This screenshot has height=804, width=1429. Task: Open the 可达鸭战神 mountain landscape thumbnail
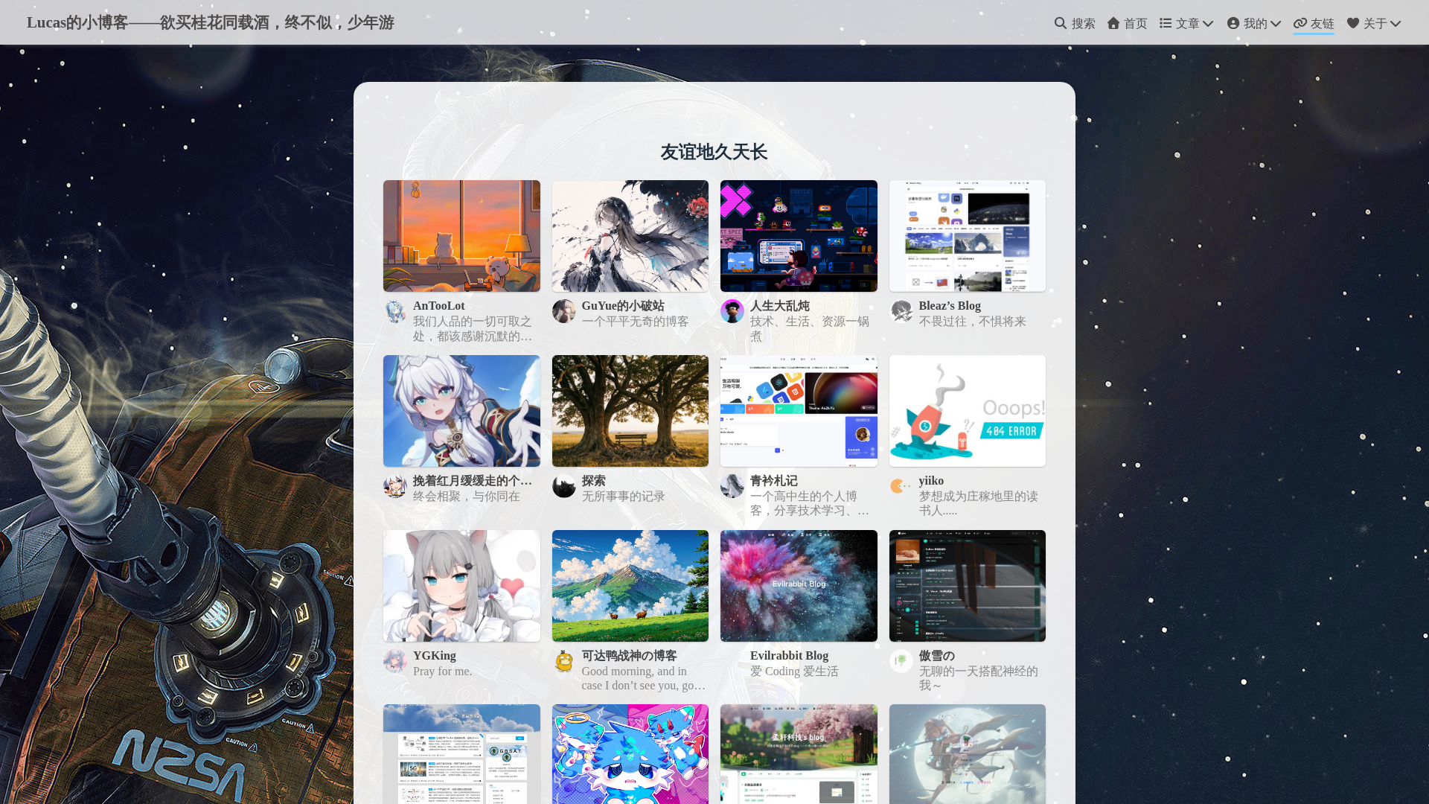click(x=630, y=586)
